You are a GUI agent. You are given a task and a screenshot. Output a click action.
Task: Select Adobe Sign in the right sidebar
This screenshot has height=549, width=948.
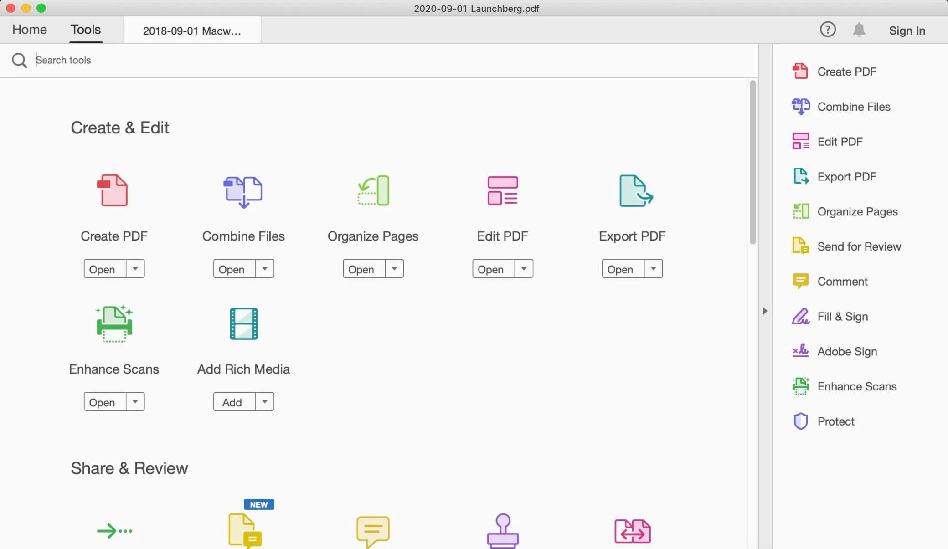tap(846, 351)
